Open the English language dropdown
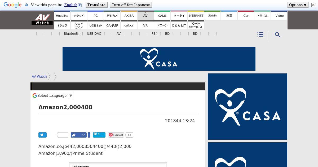 (73, 5)
